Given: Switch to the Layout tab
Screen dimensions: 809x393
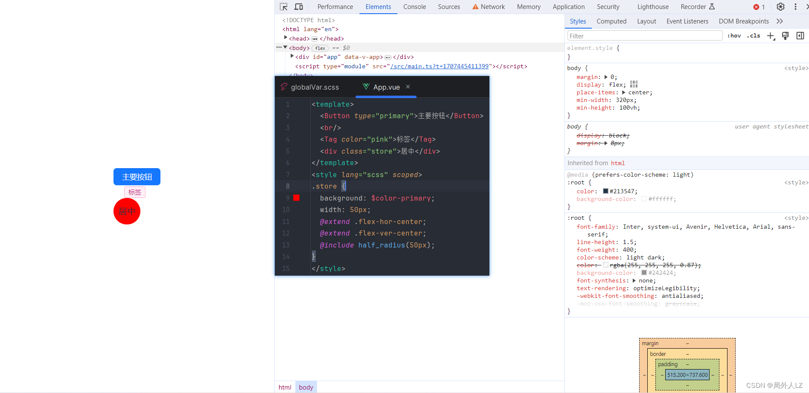Looking at the screenshot, I should [x=646, y=21].
